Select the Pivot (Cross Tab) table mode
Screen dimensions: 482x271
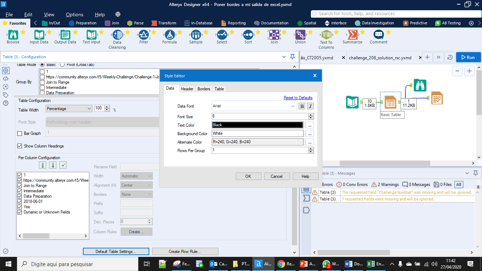pyautogui.click(x=63, y=65)
